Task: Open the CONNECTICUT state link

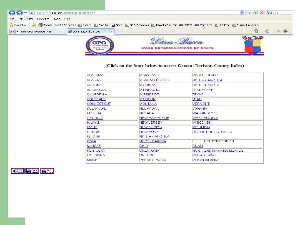Action: [99, 104]
